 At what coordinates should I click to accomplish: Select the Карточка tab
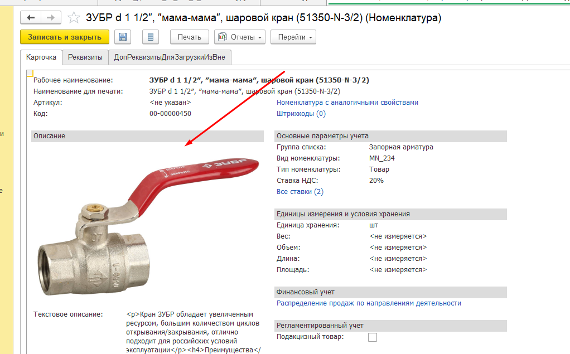[41, 57]
